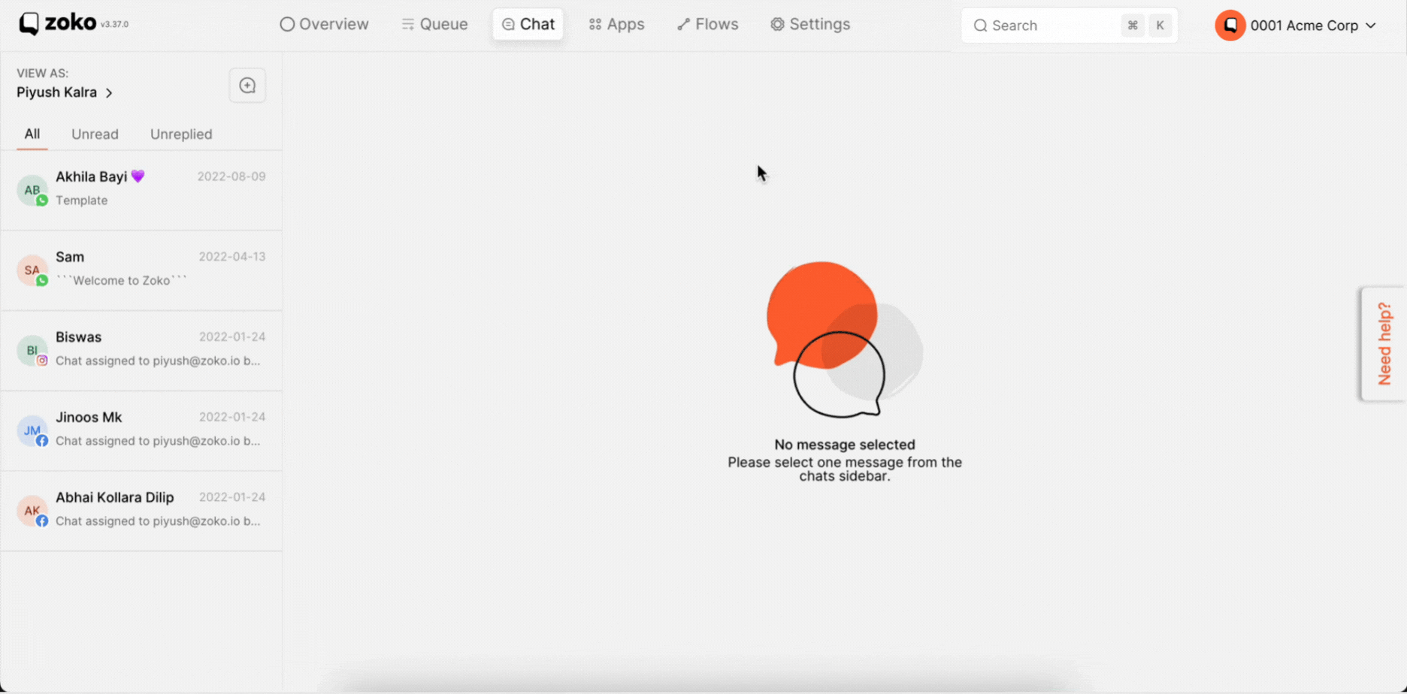Click the chat bubbles empty-state illustration
The height and width of the screenshot is (694, 1407).
(x=844, y=339)
